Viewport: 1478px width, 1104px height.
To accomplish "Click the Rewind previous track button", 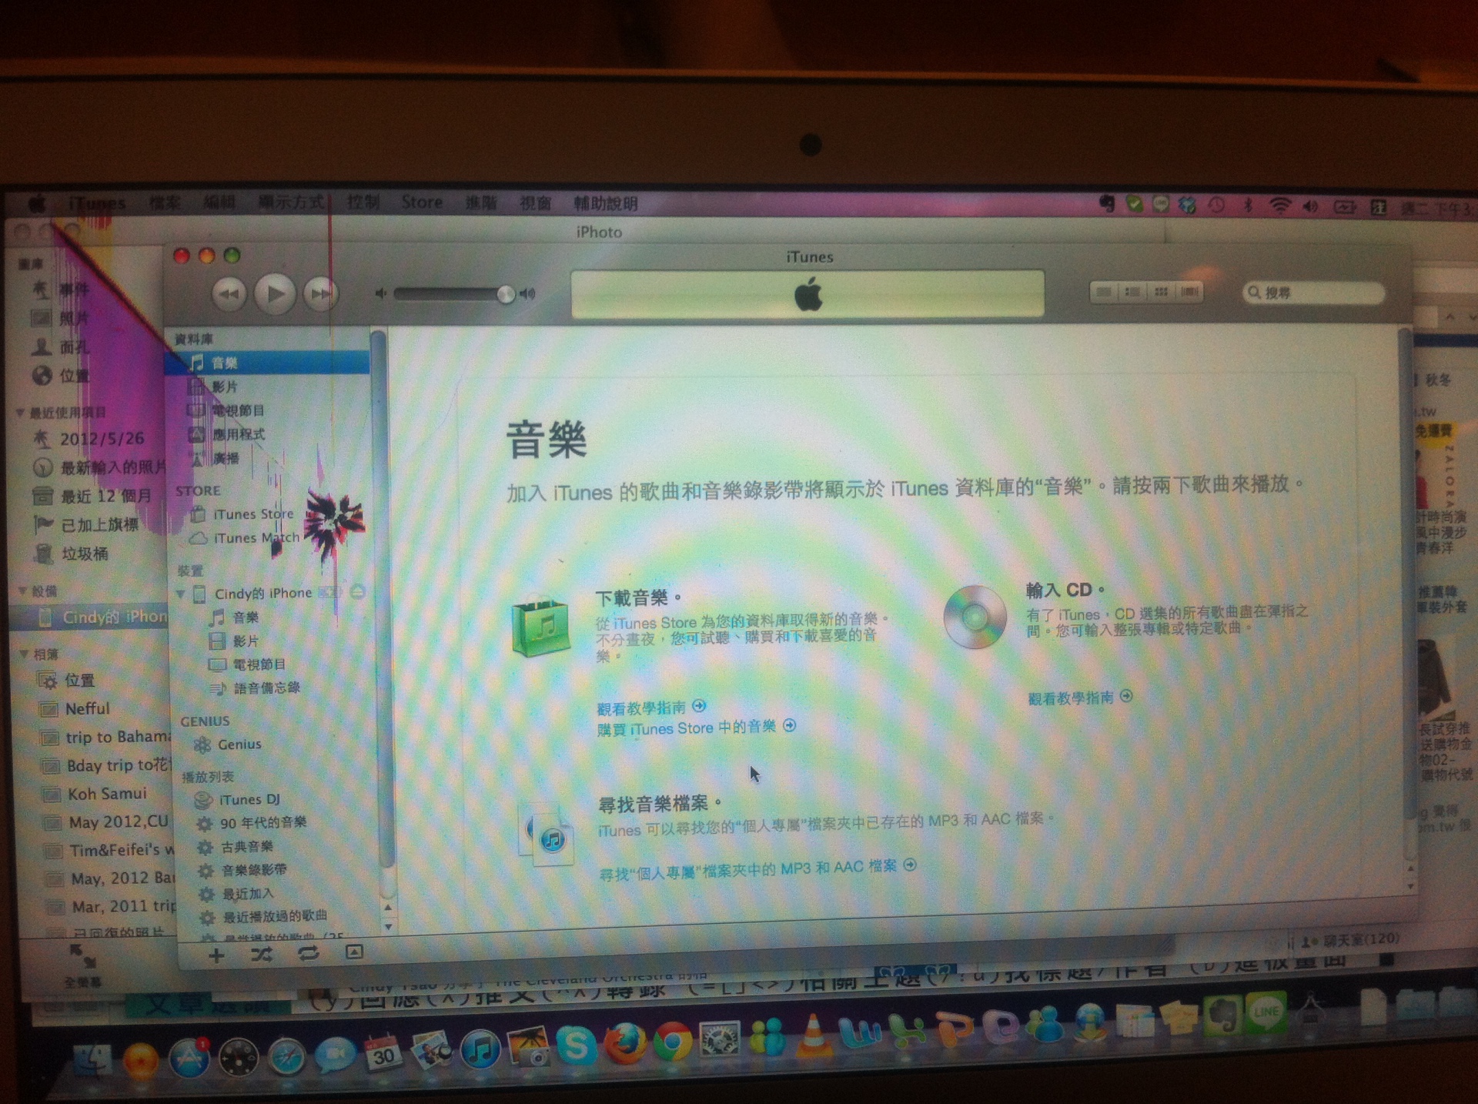I will 229,293.
